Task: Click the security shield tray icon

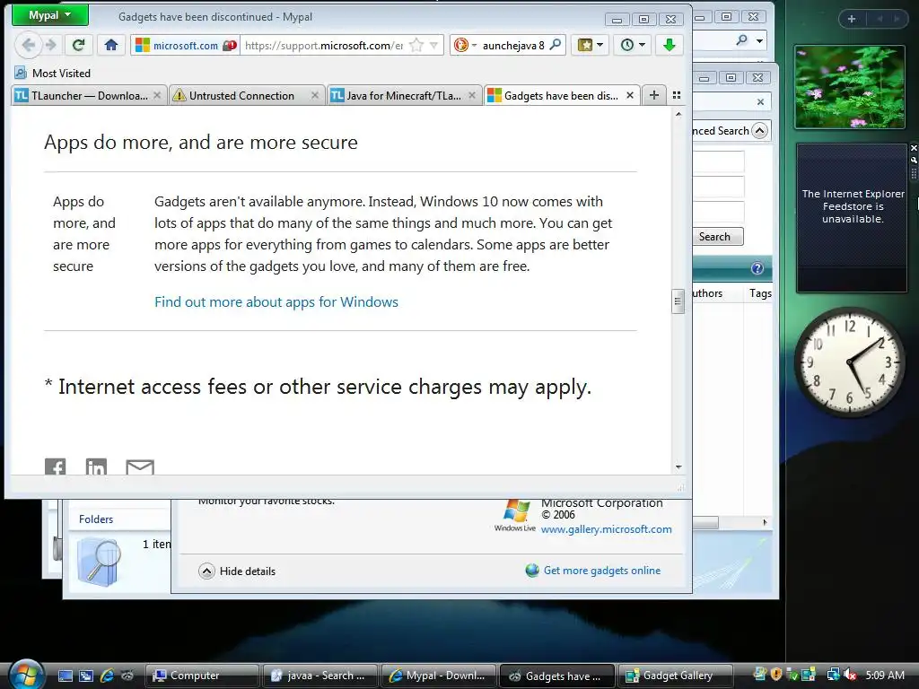Action: [776, 675]
